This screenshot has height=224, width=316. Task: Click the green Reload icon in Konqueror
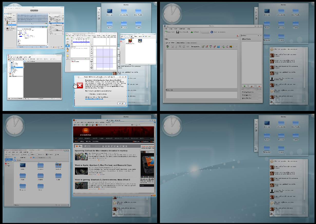pyautogui.click(x=87, y=125)
